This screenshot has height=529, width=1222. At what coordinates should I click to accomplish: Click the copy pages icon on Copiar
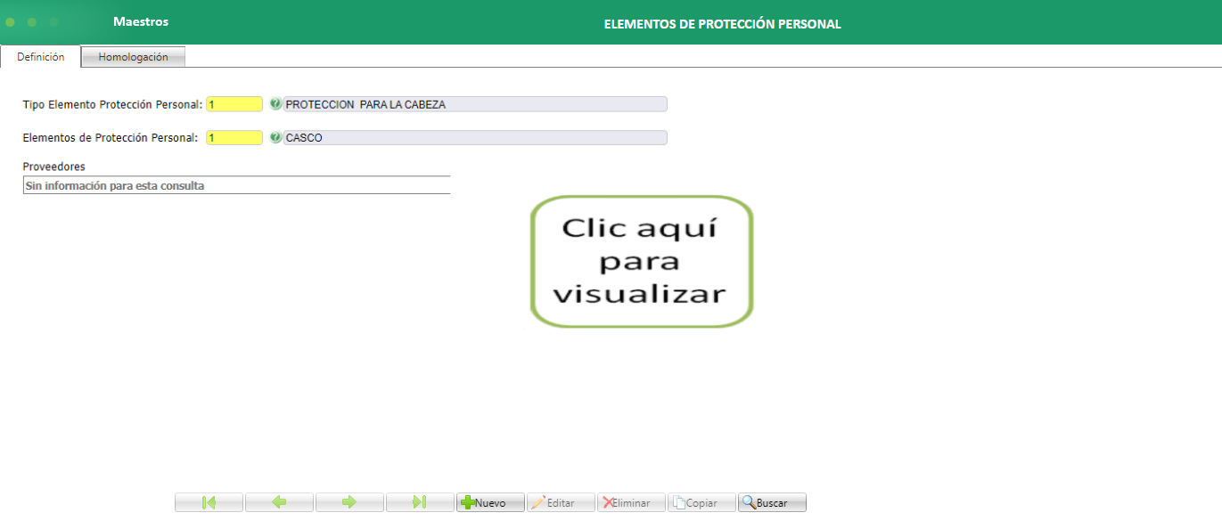point(678,501)
